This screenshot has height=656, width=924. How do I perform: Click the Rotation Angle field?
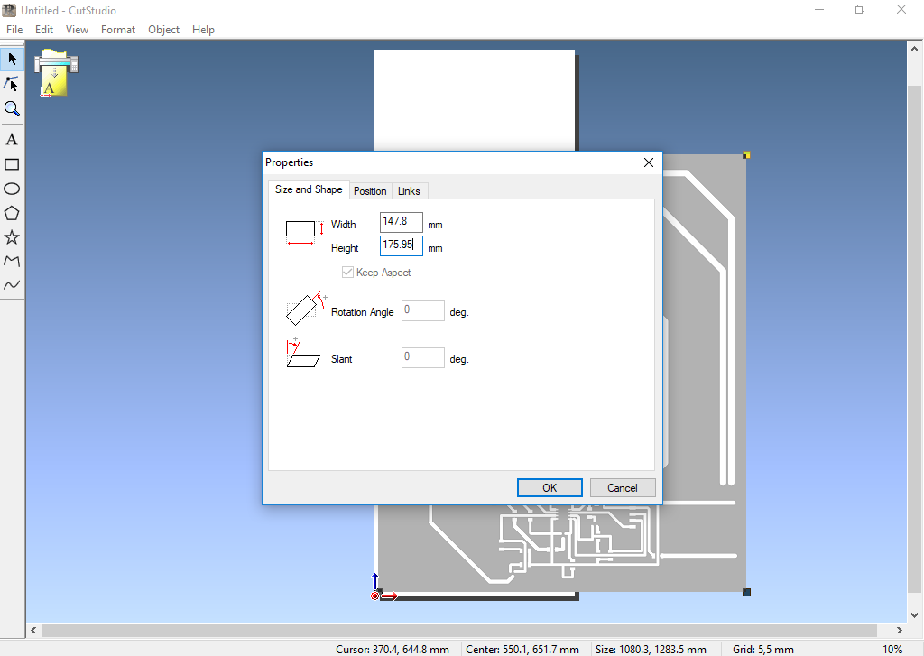coord(423,310)
